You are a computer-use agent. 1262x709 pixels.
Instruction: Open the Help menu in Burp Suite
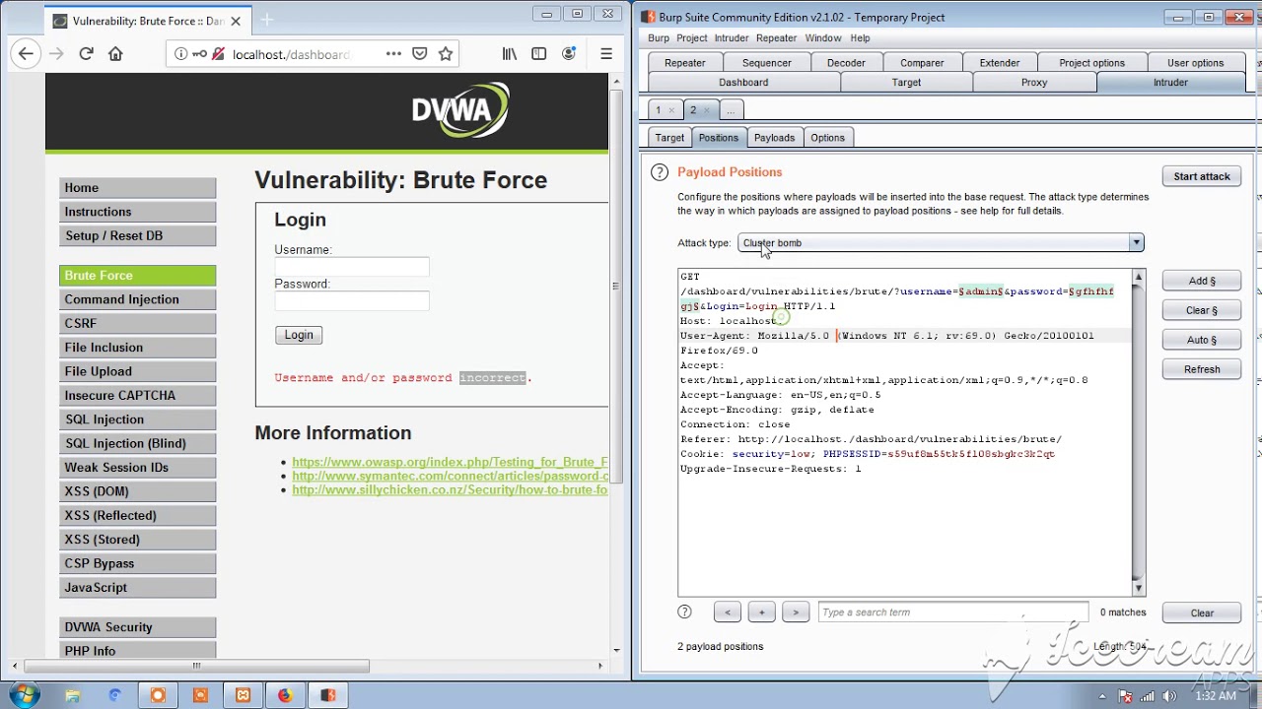[x=860, y=38]
